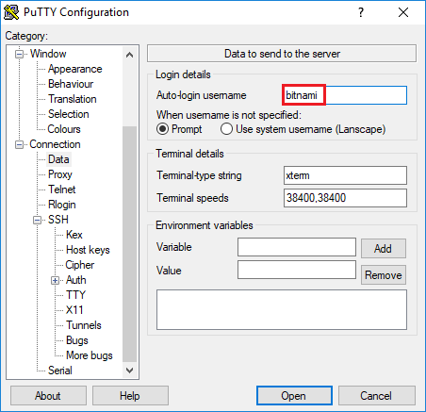The width and height of the screenshot is (426, 412).
Task: Click category list scroll down arrow
Action: coord(129,370)
